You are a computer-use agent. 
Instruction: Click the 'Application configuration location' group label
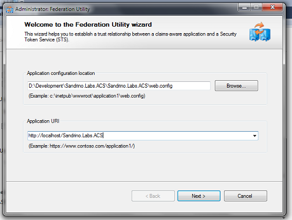pos(61,73)
